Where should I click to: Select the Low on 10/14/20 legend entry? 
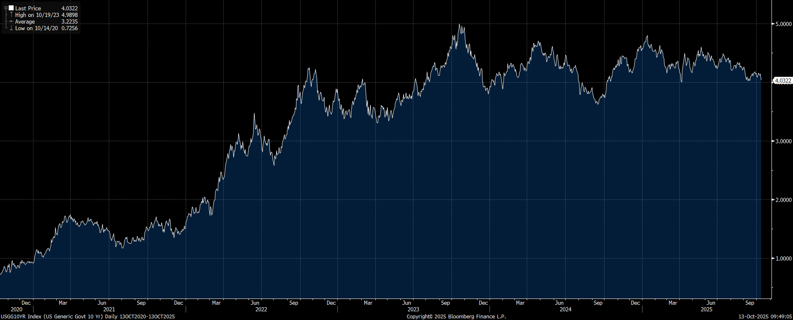click(36, 28)
